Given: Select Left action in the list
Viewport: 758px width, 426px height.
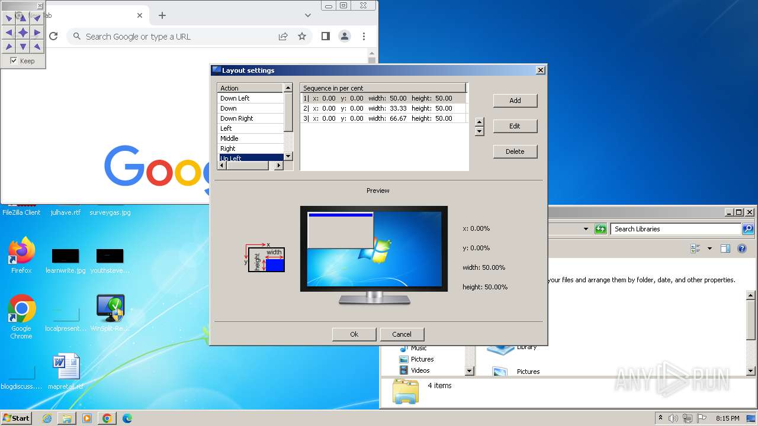Looking at the screenshot, I should (251, 128).
